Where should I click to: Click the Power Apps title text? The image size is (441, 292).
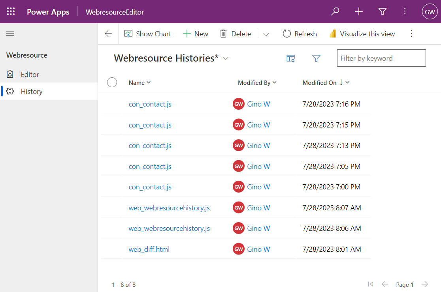coord(48,12)
